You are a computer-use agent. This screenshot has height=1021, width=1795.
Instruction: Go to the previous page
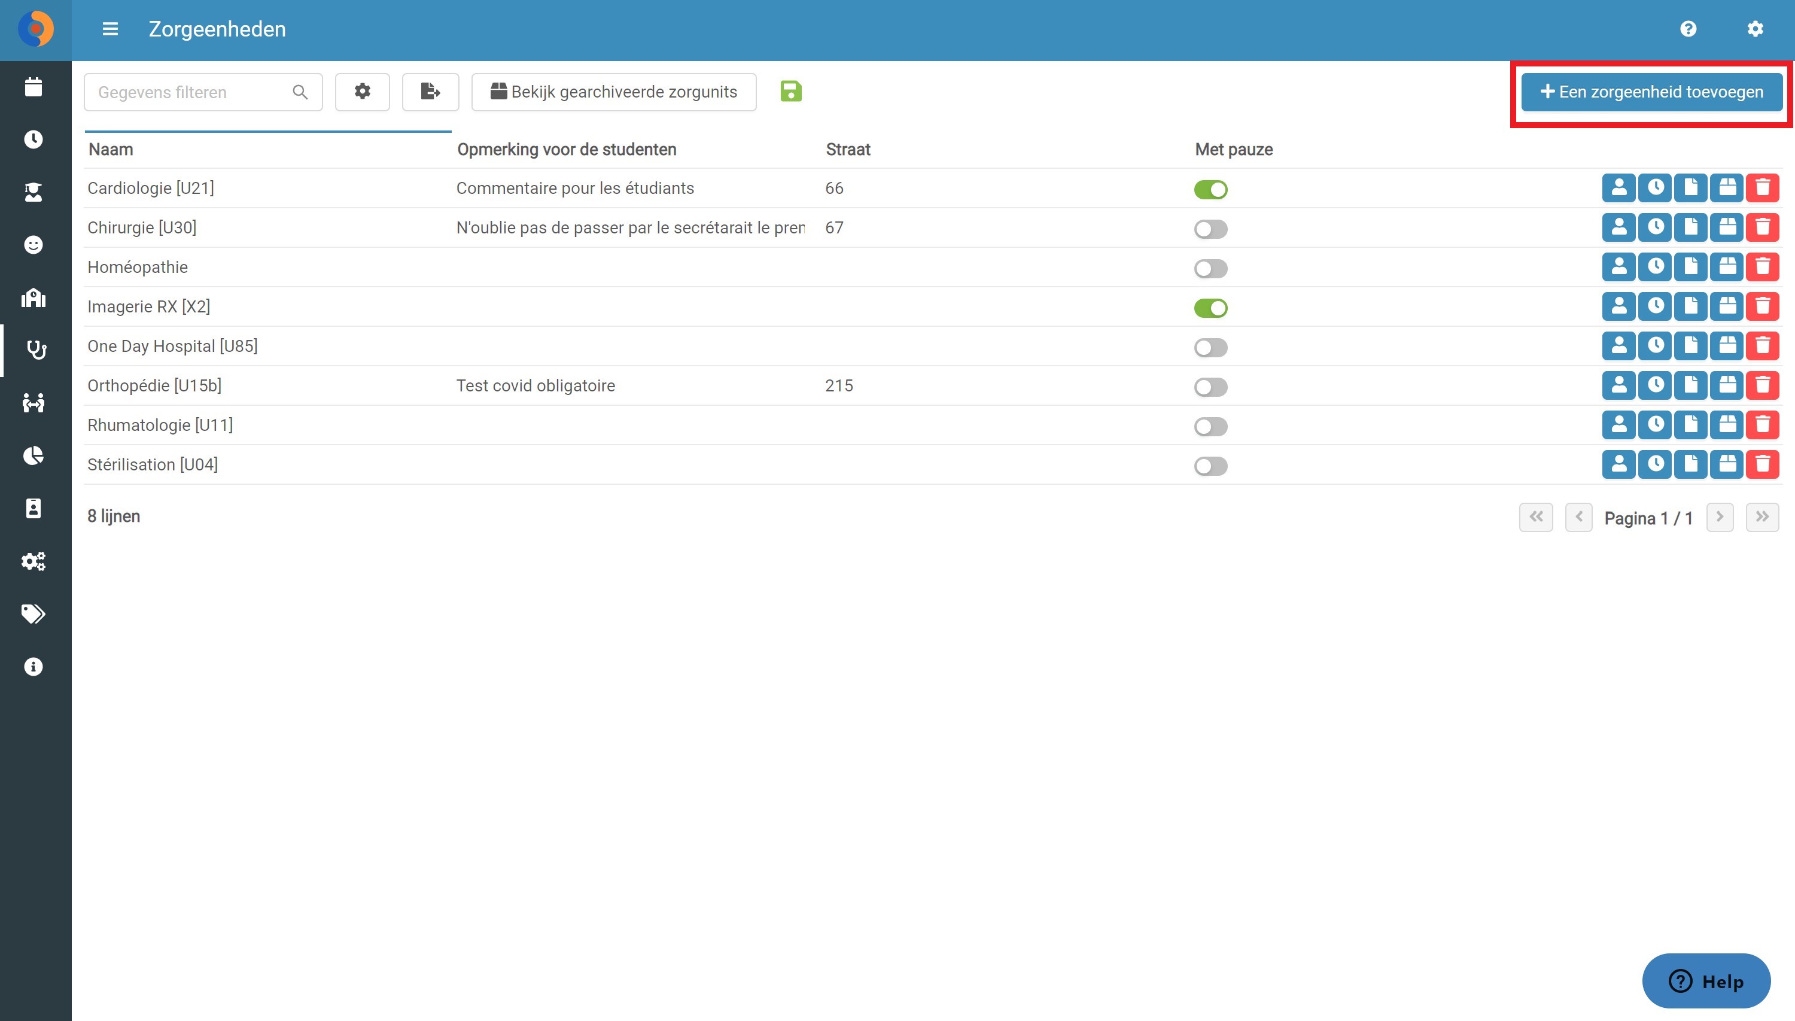pyautogui.click(x=1578, y=518)
